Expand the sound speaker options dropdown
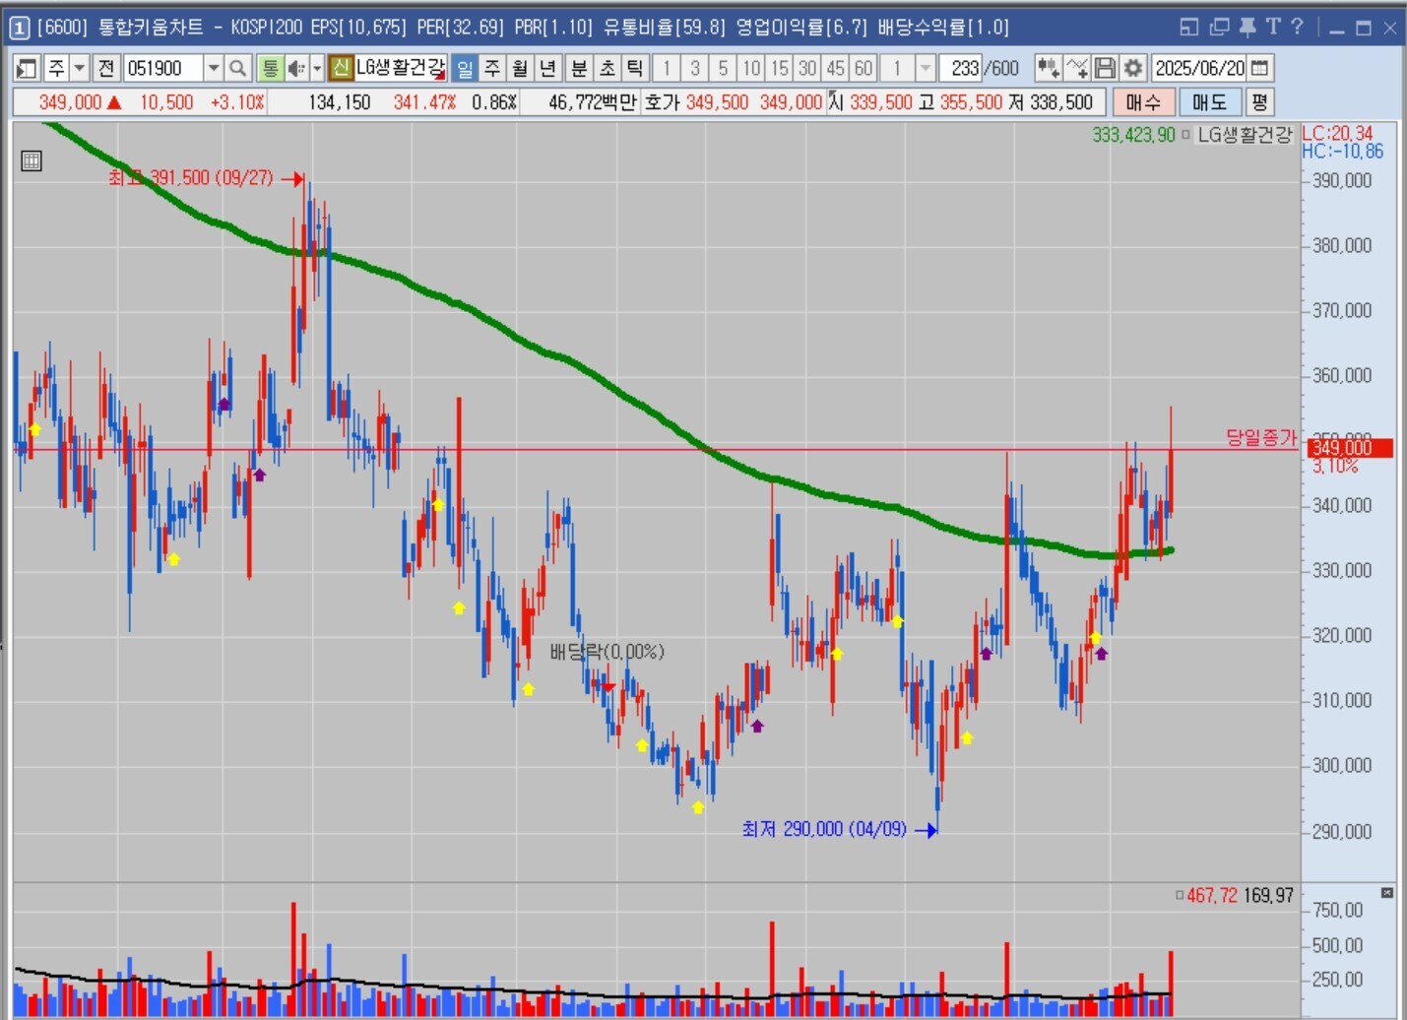The image size is (1407, 1020). pos(316,68)
